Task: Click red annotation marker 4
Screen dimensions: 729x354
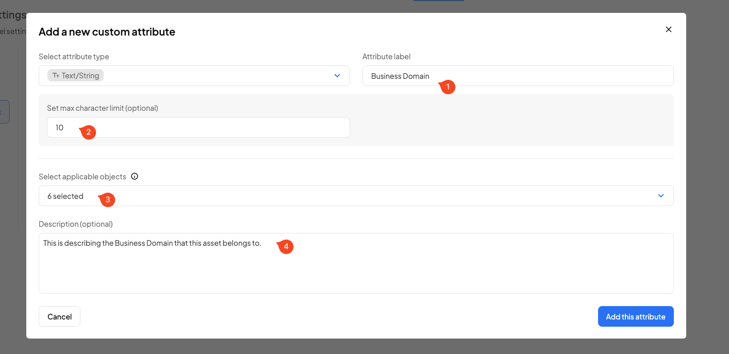Action: pos(286,247)
